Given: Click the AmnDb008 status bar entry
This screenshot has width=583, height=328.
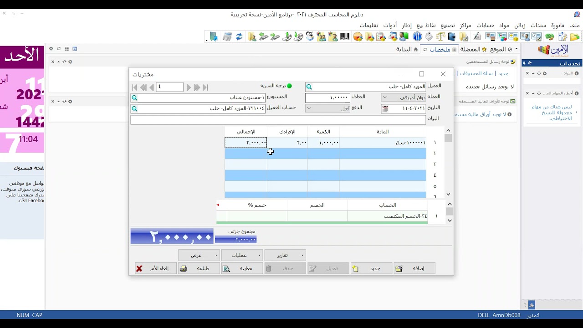Looking at the screenshot, I should pyautogui.click(x=506, y=315).
